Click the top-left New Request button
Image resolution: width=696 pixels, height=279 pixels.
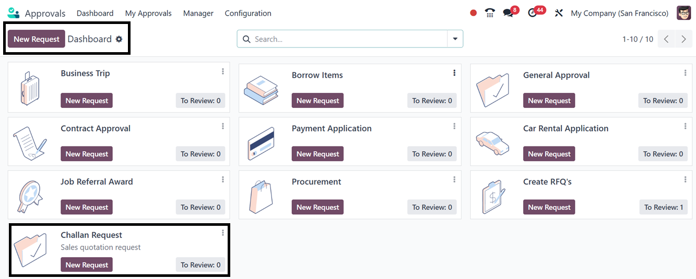(37, 39)
